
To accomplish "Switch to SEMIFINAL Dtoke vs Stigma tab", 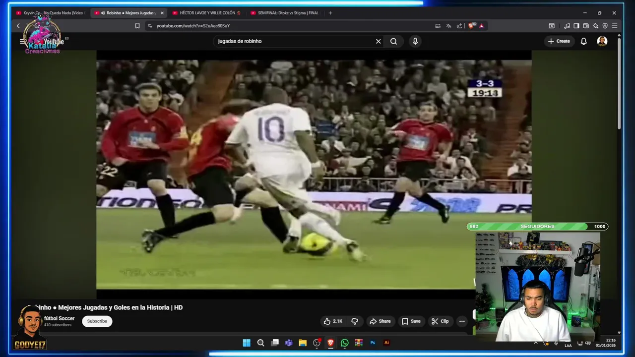I will pos(286,13).
